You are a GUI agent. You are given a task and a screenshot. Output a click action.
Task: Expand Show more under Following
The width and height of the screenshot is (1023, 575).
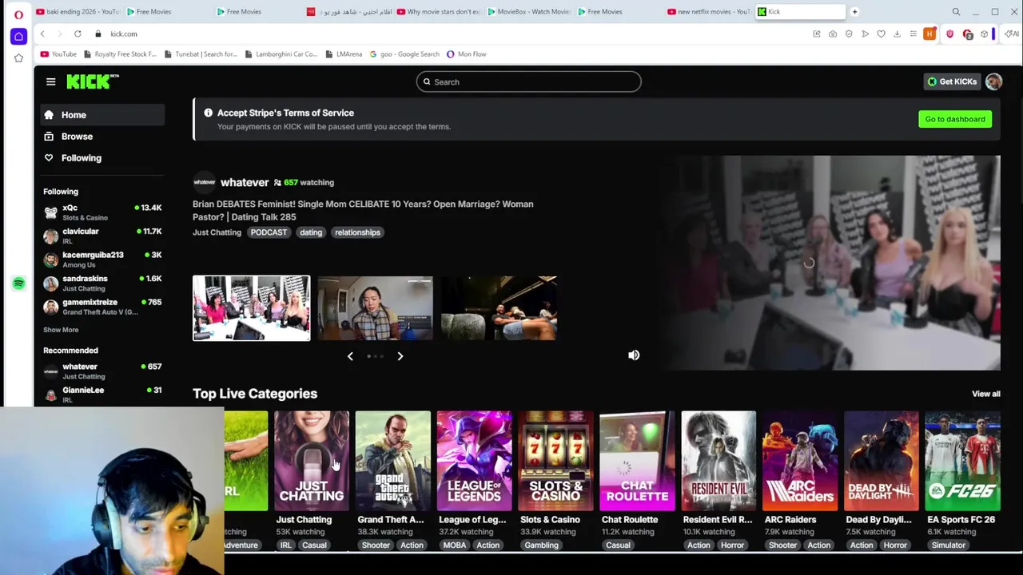click(61, 330)
